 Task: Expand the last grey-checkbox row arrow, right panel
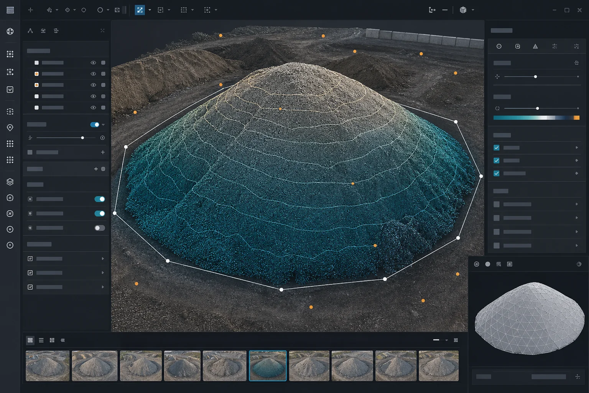pyautogui.click(x=577, y=246)
